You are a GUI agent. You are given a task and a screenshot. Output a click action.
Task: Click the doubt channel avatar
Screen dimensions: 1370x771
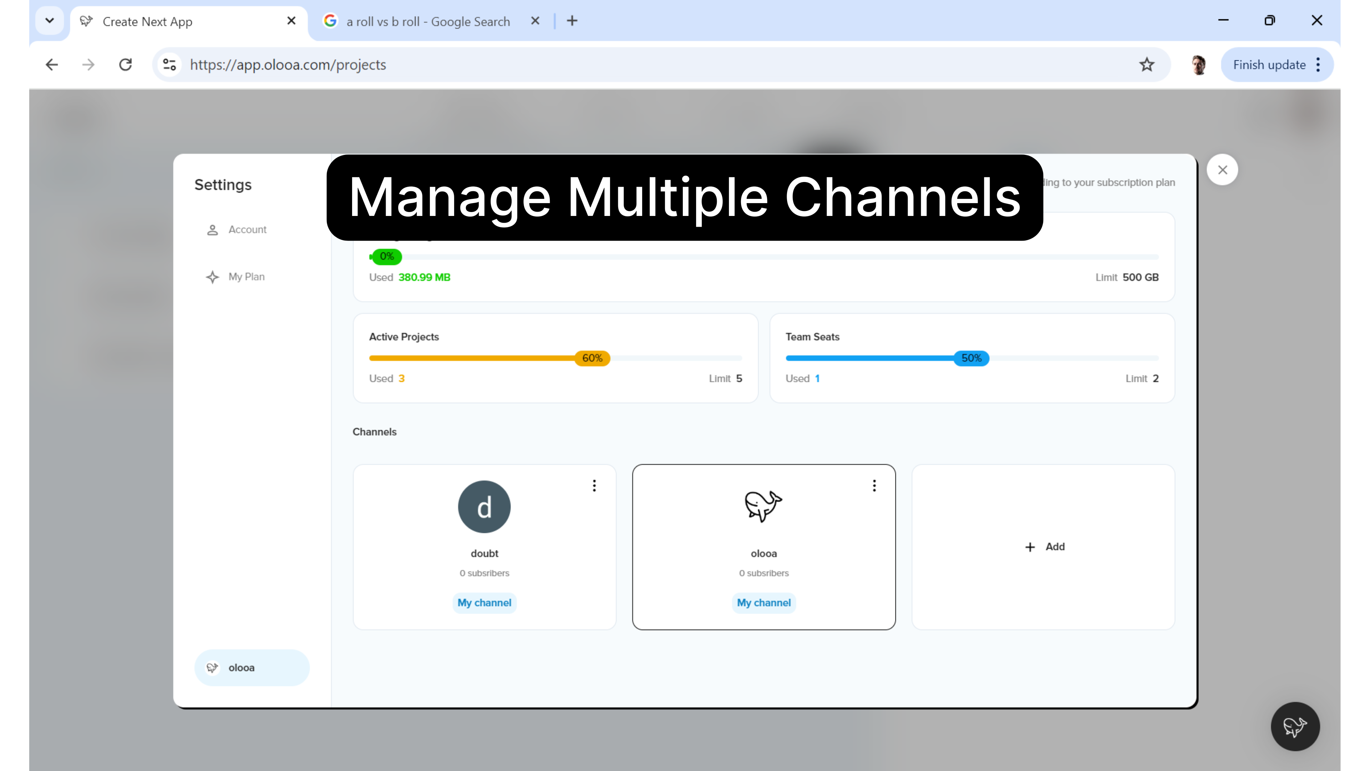(484, 507)
